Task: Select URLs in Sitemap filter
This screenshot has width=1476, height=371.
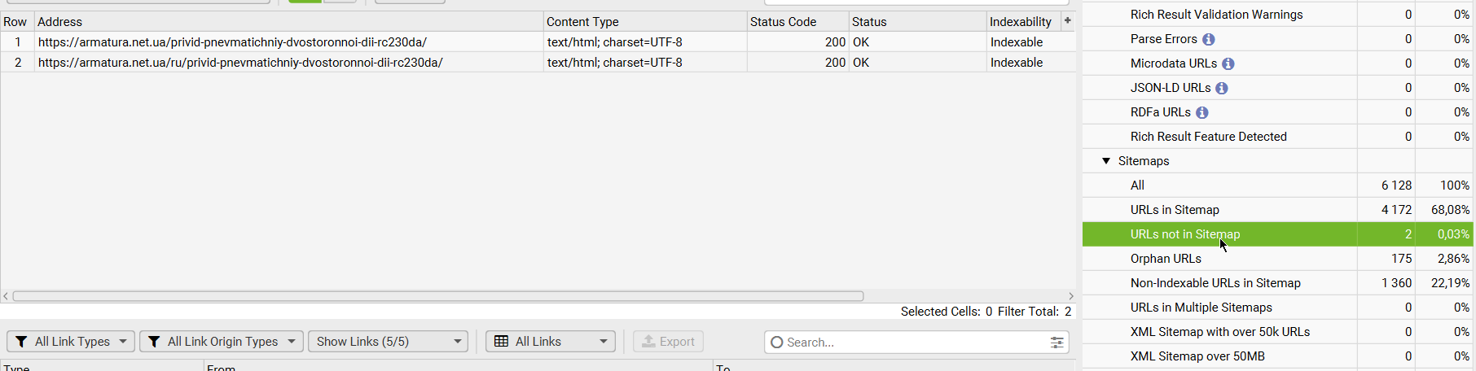Action: click(x=1277, y=210)
